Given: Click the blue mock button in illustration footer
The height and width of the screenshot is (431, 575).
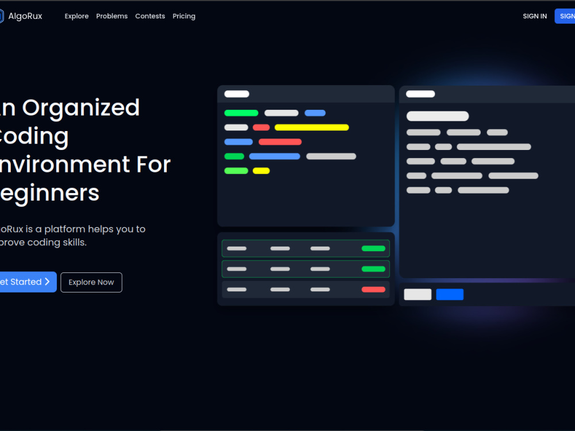Looking at the screenshot, I should (x=450, y=294).
